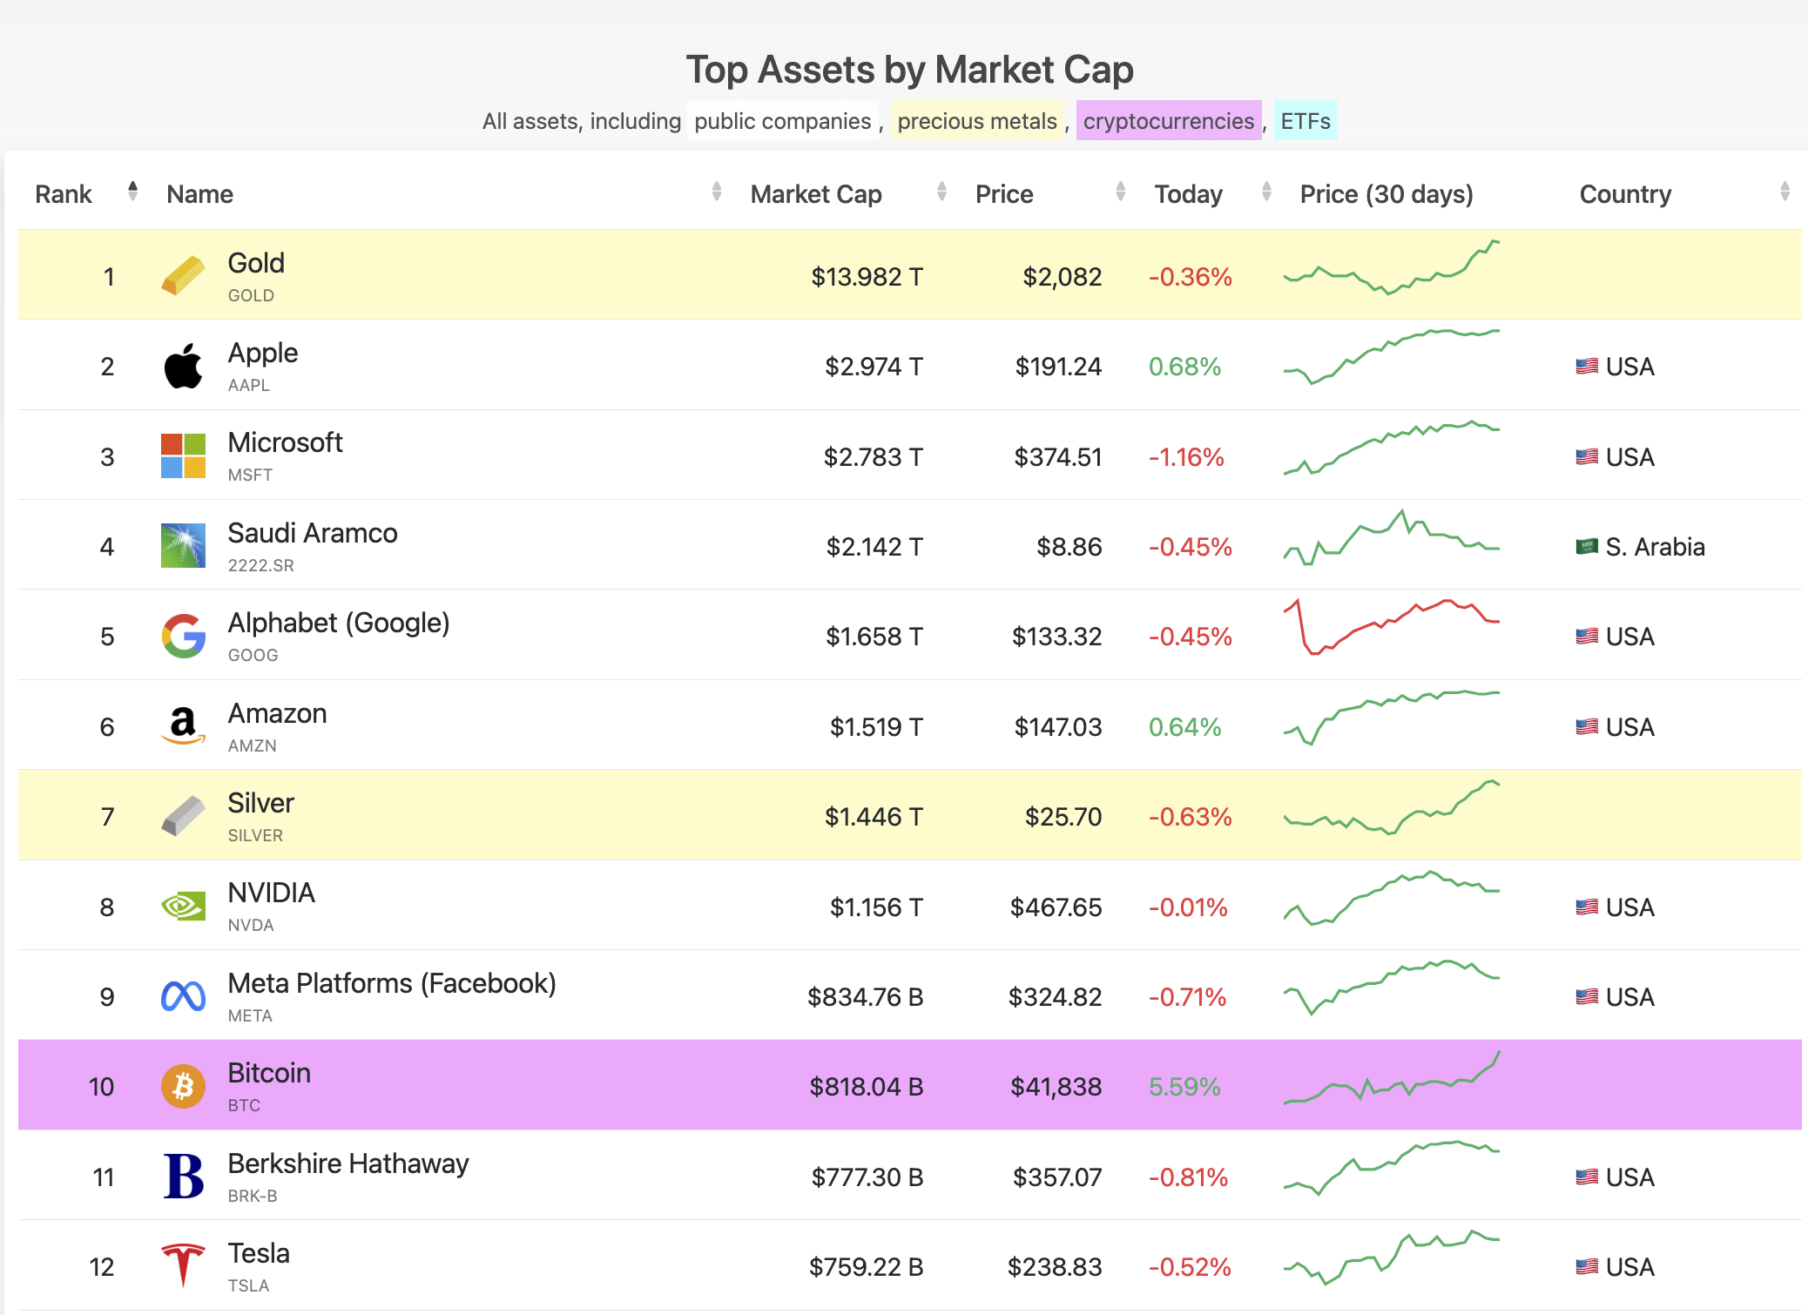Image resolution: width=1808 pixels, height=1315 pixels.
Task: Click the Silver bar icon
Action: (x=183, y=816)
